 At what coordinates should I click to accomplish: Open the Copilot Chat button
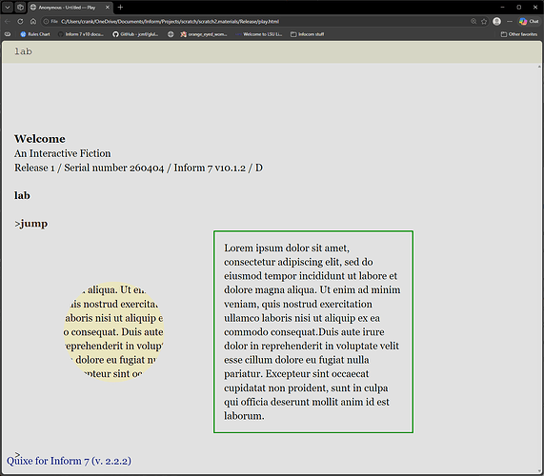pos(529,22)
